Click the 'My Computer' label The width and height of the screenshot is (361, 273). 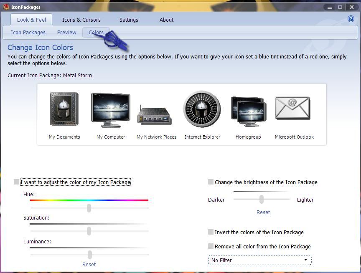111,137
